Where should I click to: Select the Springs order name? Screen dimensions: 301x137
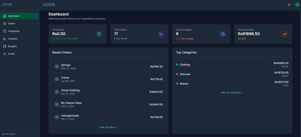coord(65,65)
